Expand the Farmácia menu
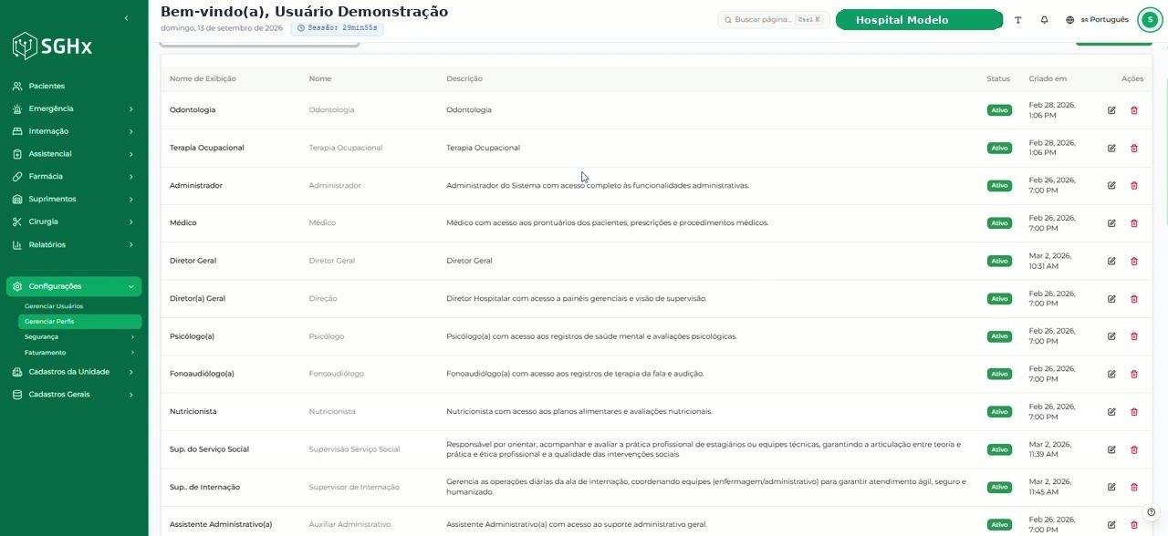The width and height of the screenshot is (1168, 536). [x=74, y=176]
